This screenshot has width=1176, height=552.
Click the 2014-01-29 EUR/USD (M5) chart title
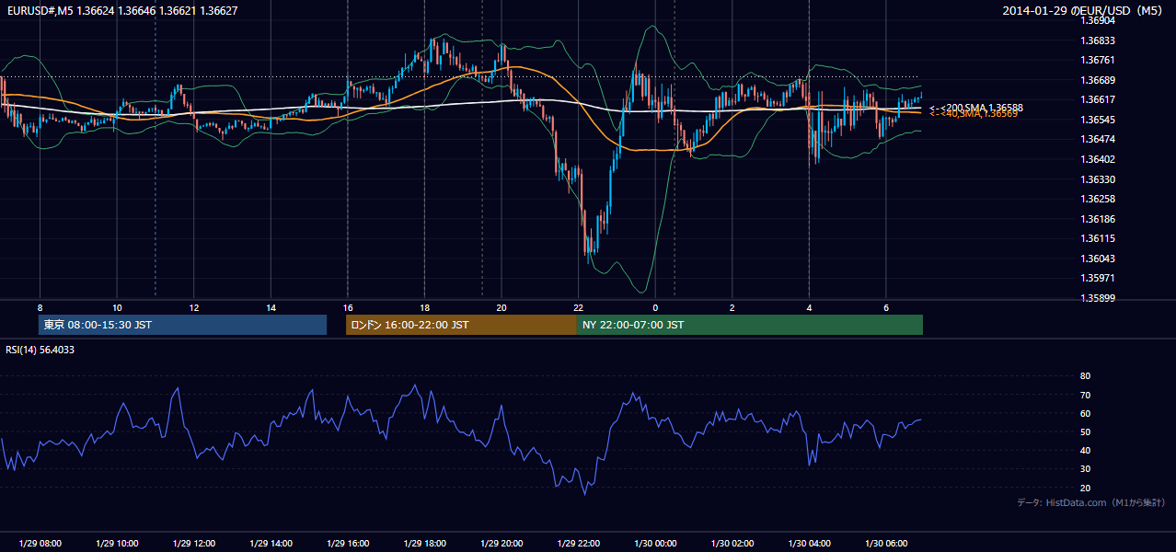tap(1083, 10)
